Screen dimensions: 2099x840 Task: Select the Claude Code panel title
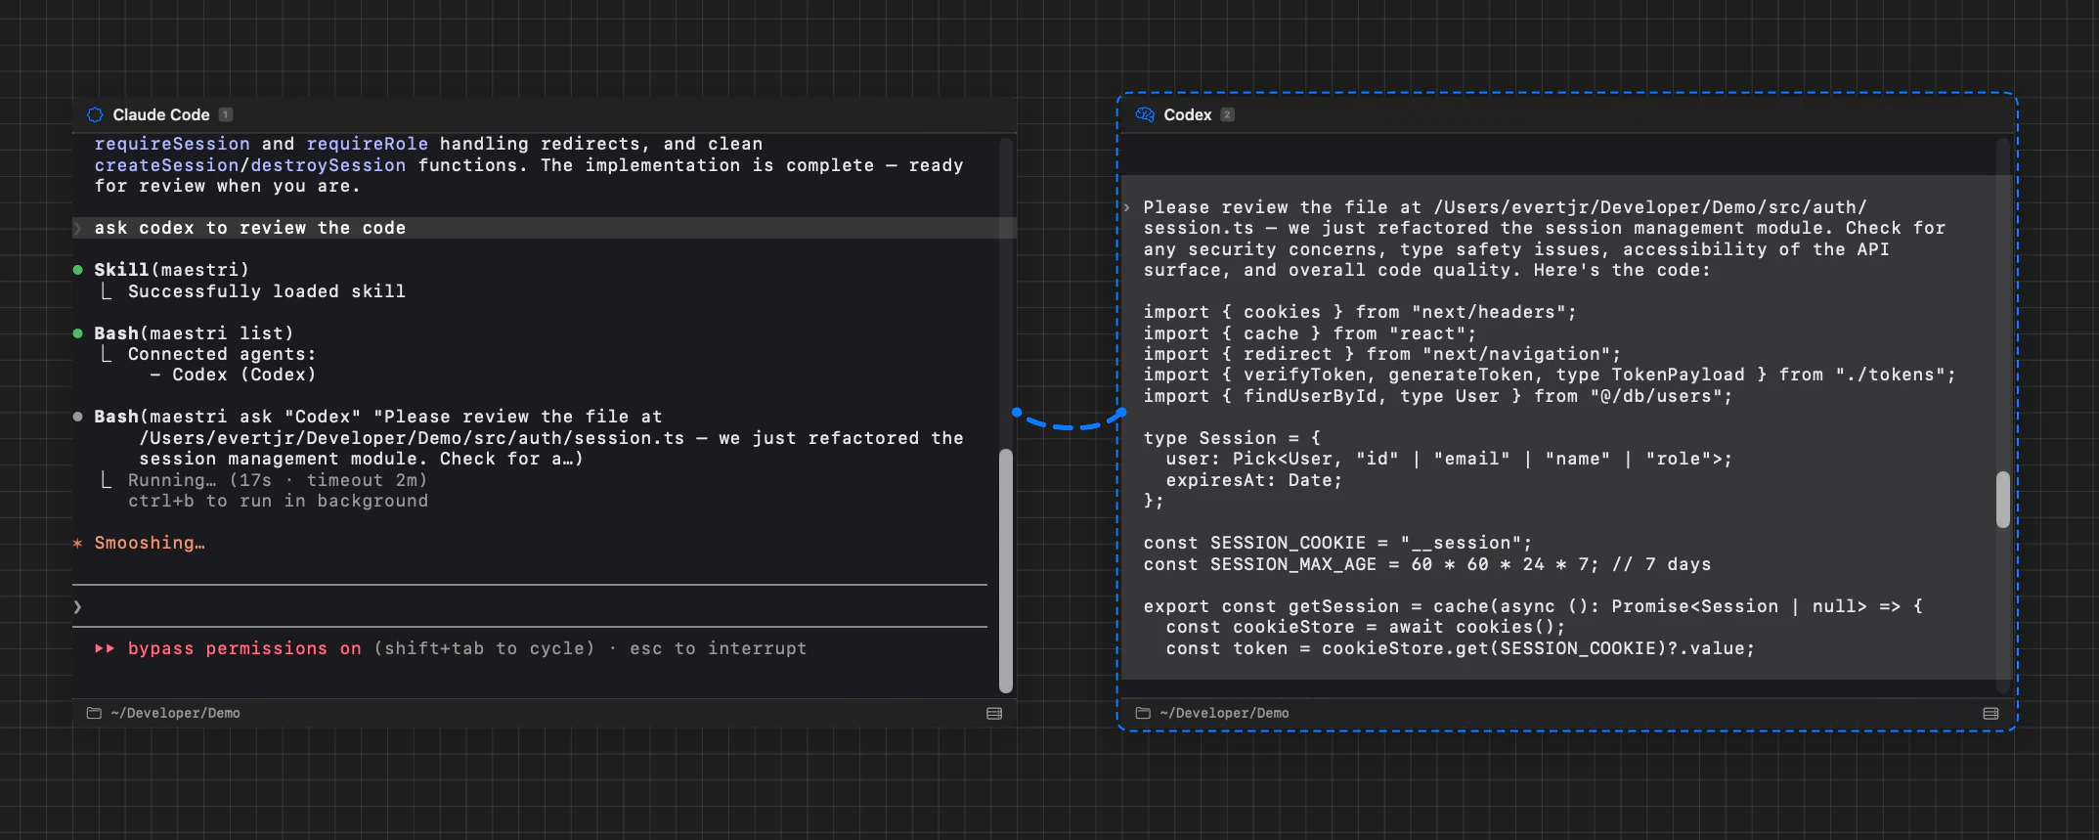coord(161,114)
